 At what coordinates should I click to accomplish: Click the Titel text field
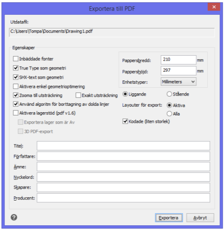(123, 146)
